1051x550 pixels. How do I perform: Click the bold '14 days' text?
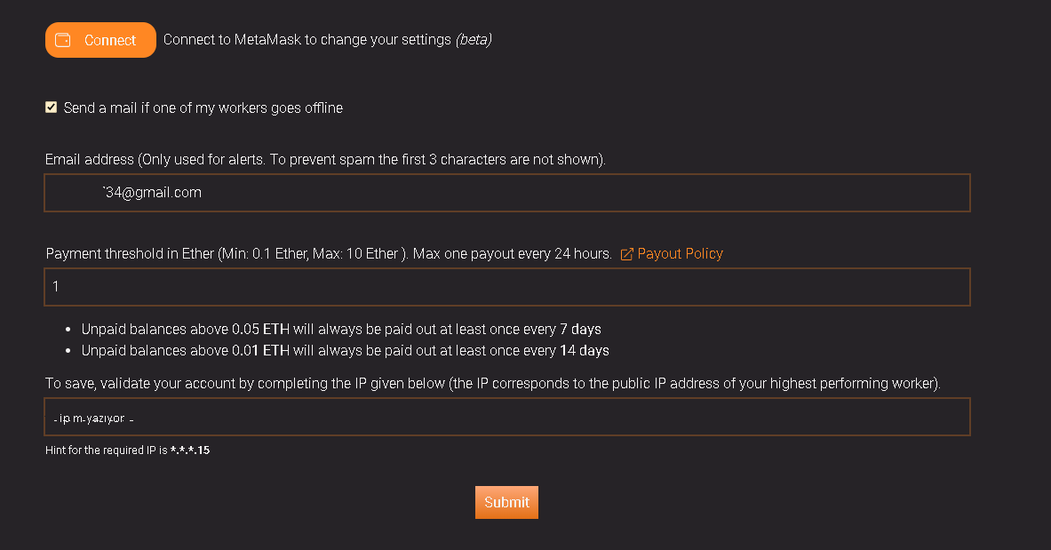point(585,351)
